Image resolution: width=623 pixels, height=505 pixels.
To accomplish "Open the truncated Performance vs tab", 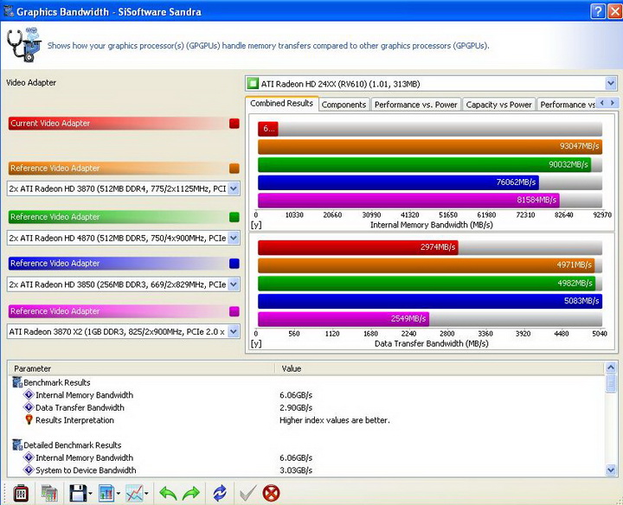I will tap(567, 105).
